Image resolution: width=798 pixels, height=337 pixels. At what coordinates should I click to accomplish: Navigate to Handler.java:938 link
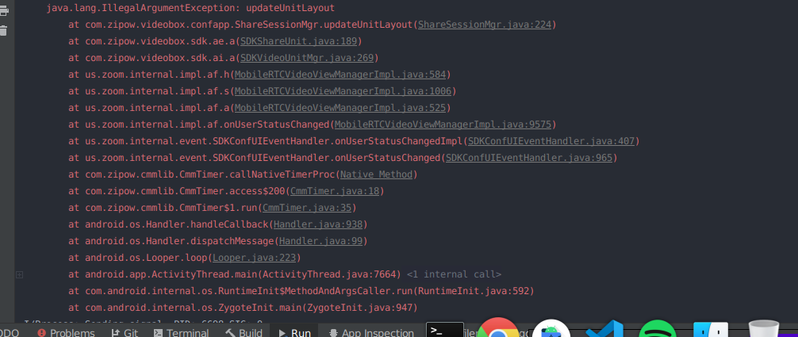click(317, 224)
